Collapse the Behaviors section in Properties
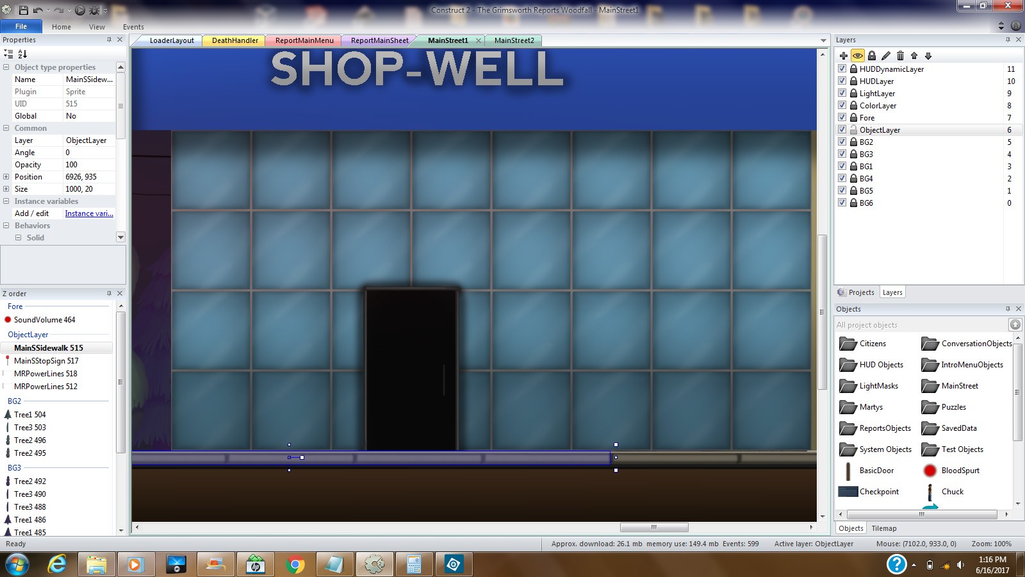Image resolution: width=1025 pixels, height=577 pixels. [x=6, y=226]
